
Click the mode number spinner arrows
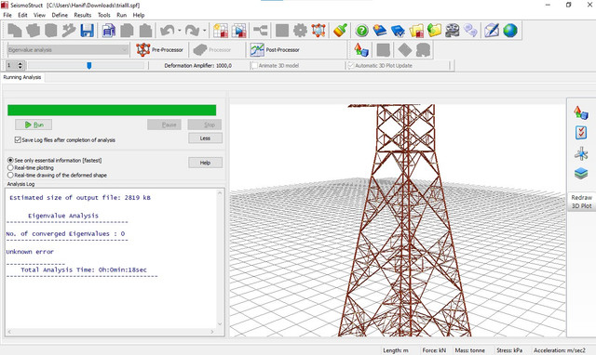(x=20, y=66)
